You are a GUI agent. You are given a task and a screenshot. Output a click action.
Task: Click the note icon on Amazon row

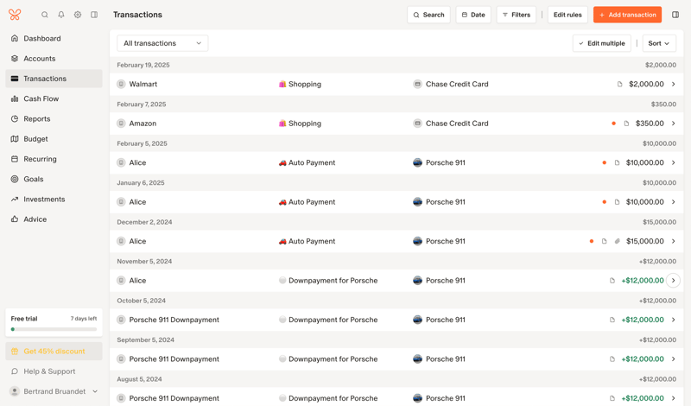(626, 124)
